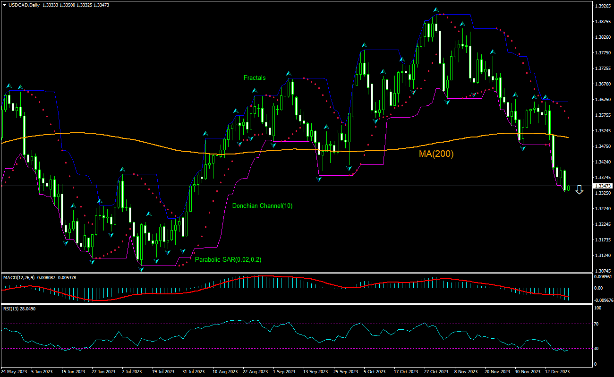Click the down fractal near the 25 Sep low

(349, 168)
